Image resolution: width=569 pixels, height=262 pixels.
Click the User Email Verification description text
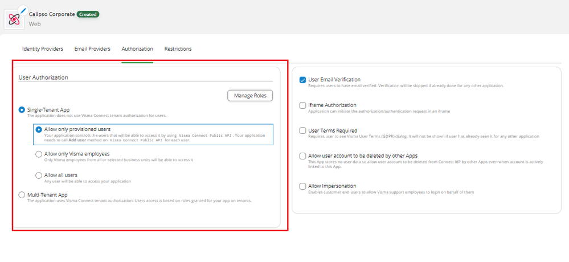pos(406,86)
